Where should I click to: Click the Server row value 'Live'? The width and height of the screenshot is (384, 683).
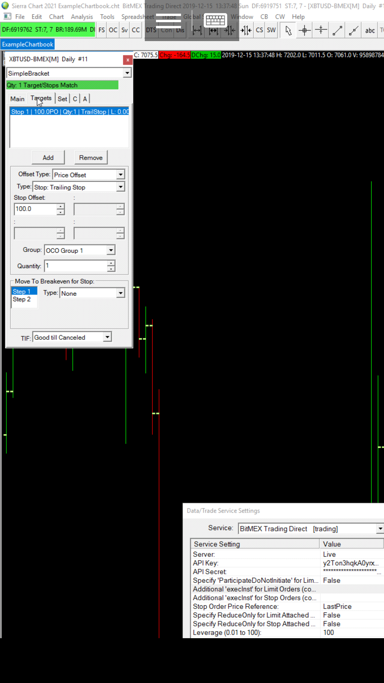click(329, 554)
